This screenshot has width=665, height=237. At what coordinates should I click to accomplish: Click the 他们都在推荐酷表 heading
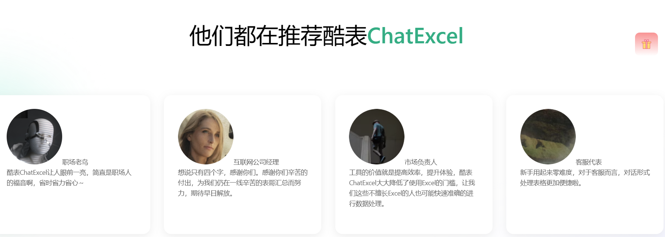[278, 36]
